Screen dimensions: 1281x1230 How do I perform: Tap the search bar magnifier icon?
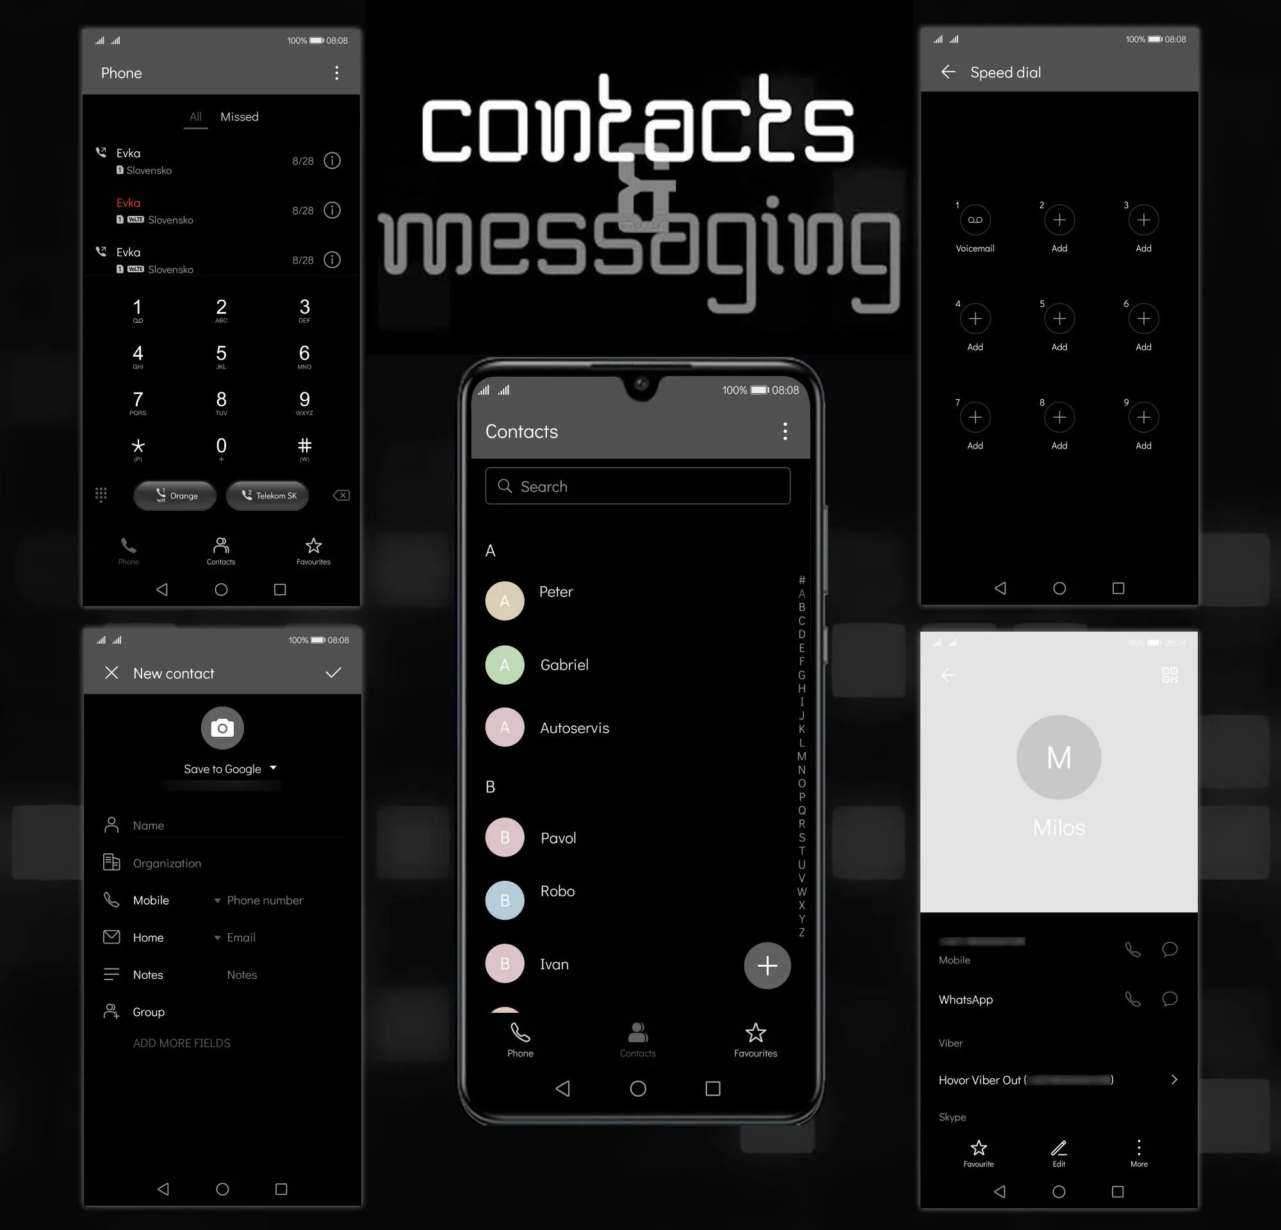coord(505,485)
